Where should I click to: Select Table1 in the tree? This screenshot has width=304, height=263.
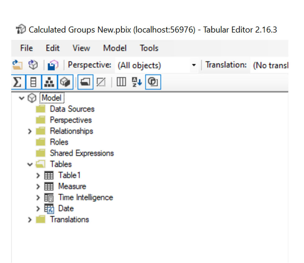(69, 175)
